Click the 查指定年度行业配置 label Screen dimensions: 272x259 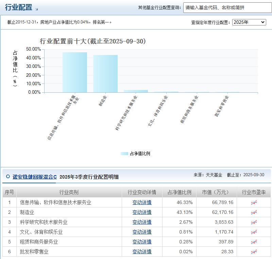pos(210,22)
